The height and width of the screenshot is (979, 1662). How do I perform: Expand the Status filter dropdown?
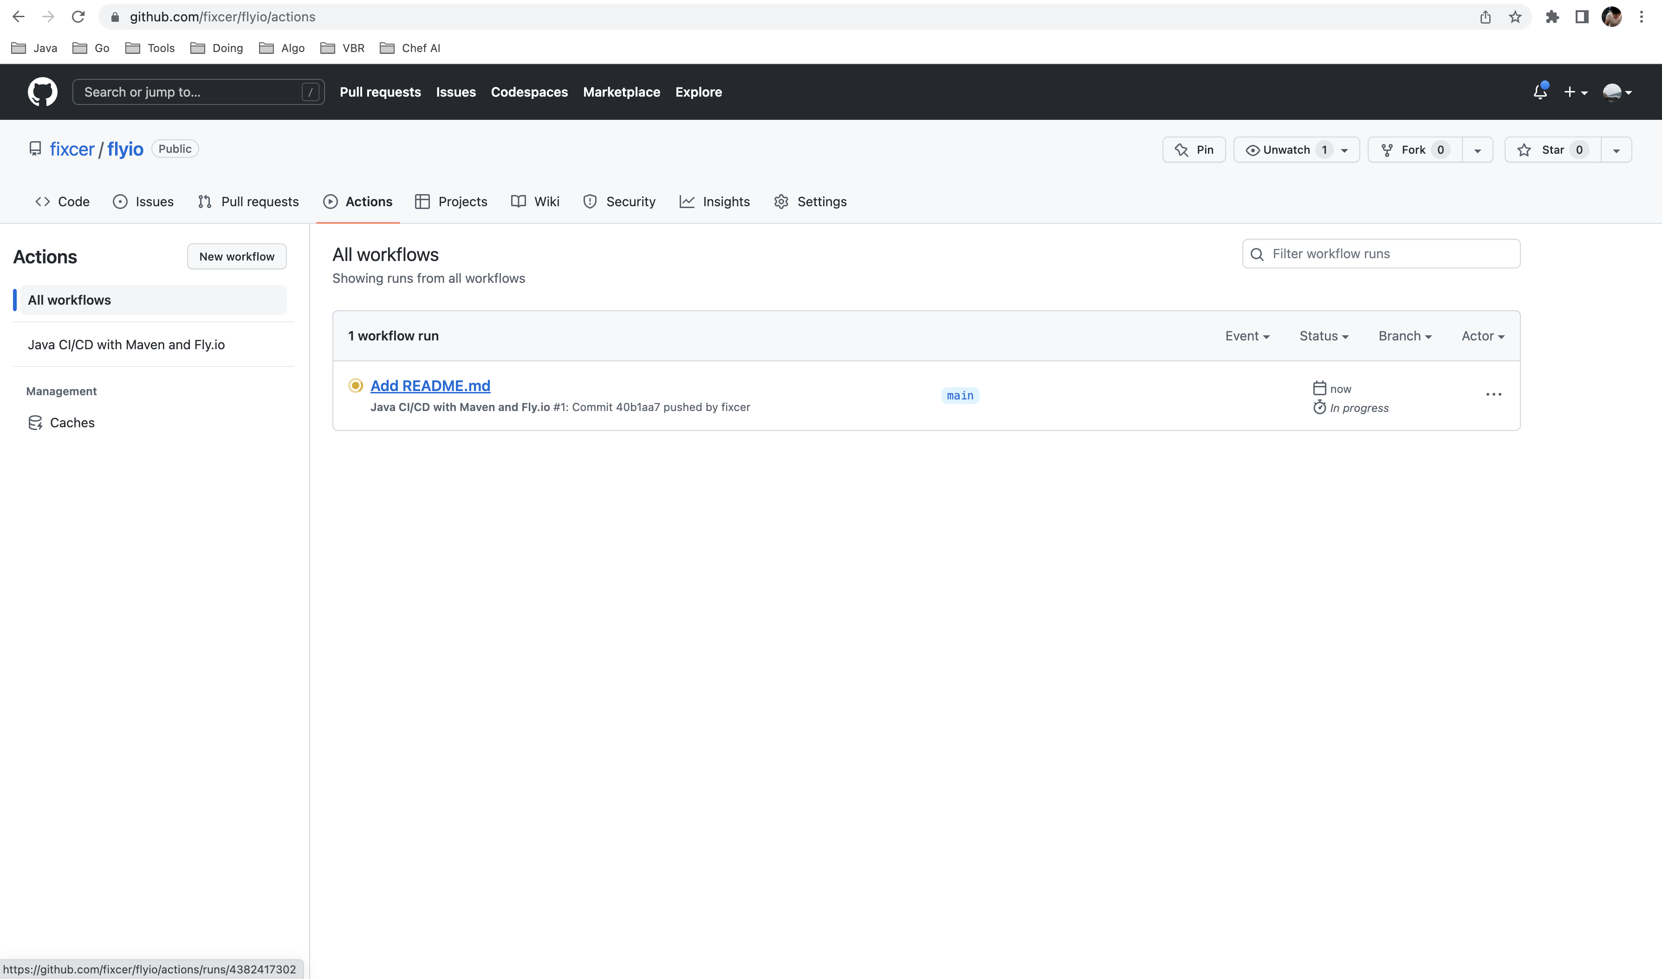1324,336
